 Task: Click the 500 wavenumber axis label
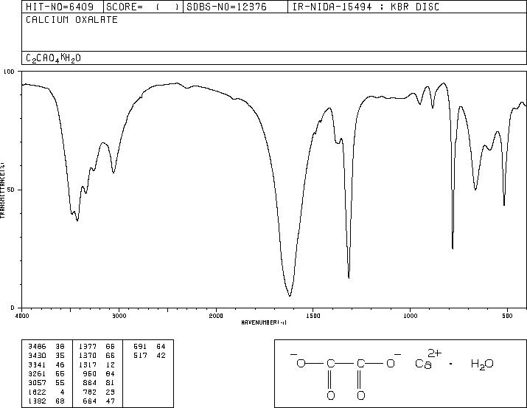click(507, 316)
